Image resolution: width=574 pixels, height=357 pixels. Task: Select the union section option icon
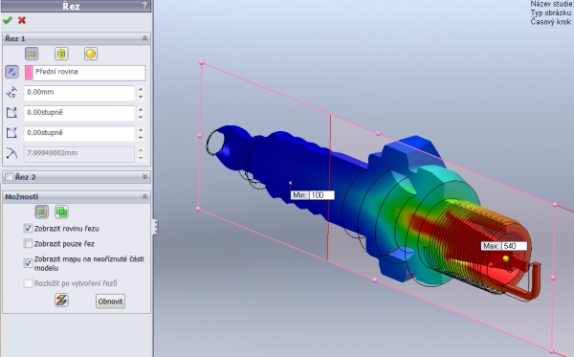42,212
